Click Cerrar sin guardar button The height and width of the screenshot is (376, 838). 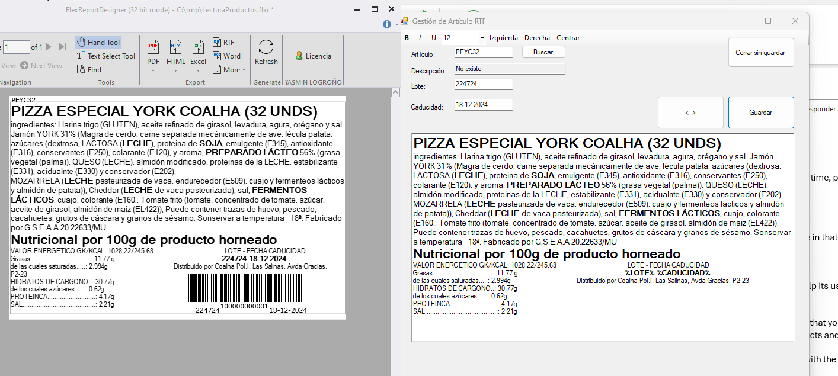point(761,53)
